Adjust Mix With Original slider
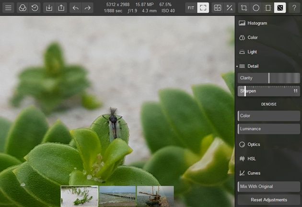This screenshot has width=302, height=207. (268, 186)
